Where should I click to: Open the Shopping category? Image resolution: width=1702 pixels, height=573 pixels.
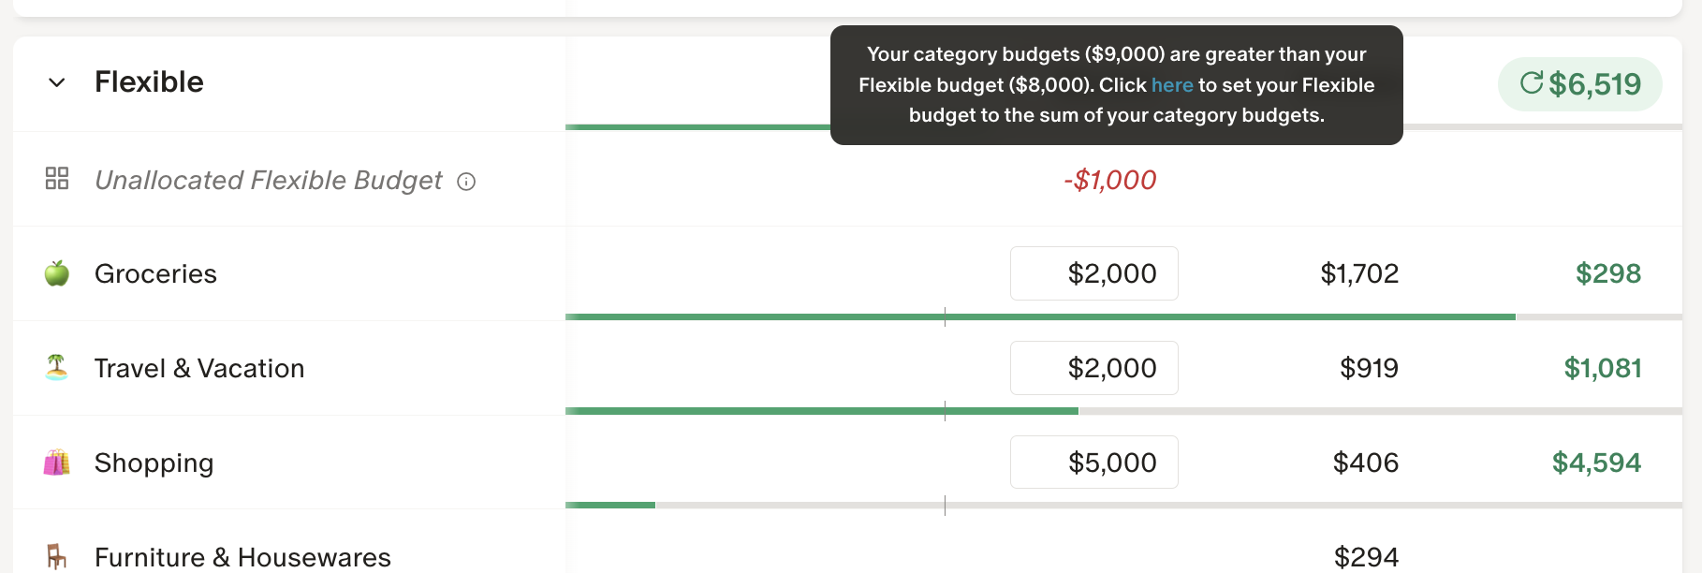pyautogui.click(x=154, y=463)
